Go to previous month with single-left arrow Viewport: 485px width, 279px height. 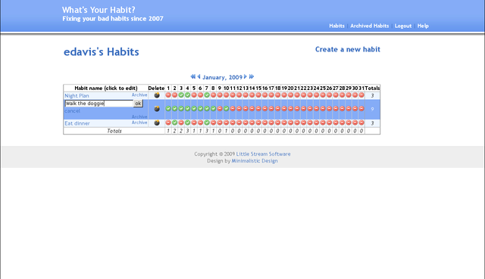tap(199, 76)
